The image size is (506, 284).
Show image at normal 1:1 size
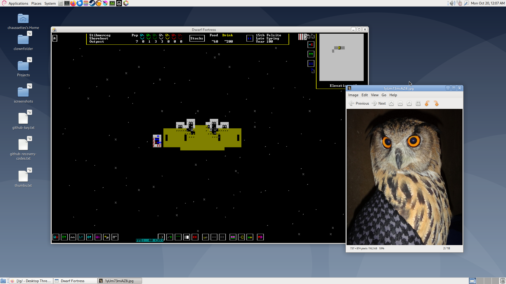pos(409,104)
